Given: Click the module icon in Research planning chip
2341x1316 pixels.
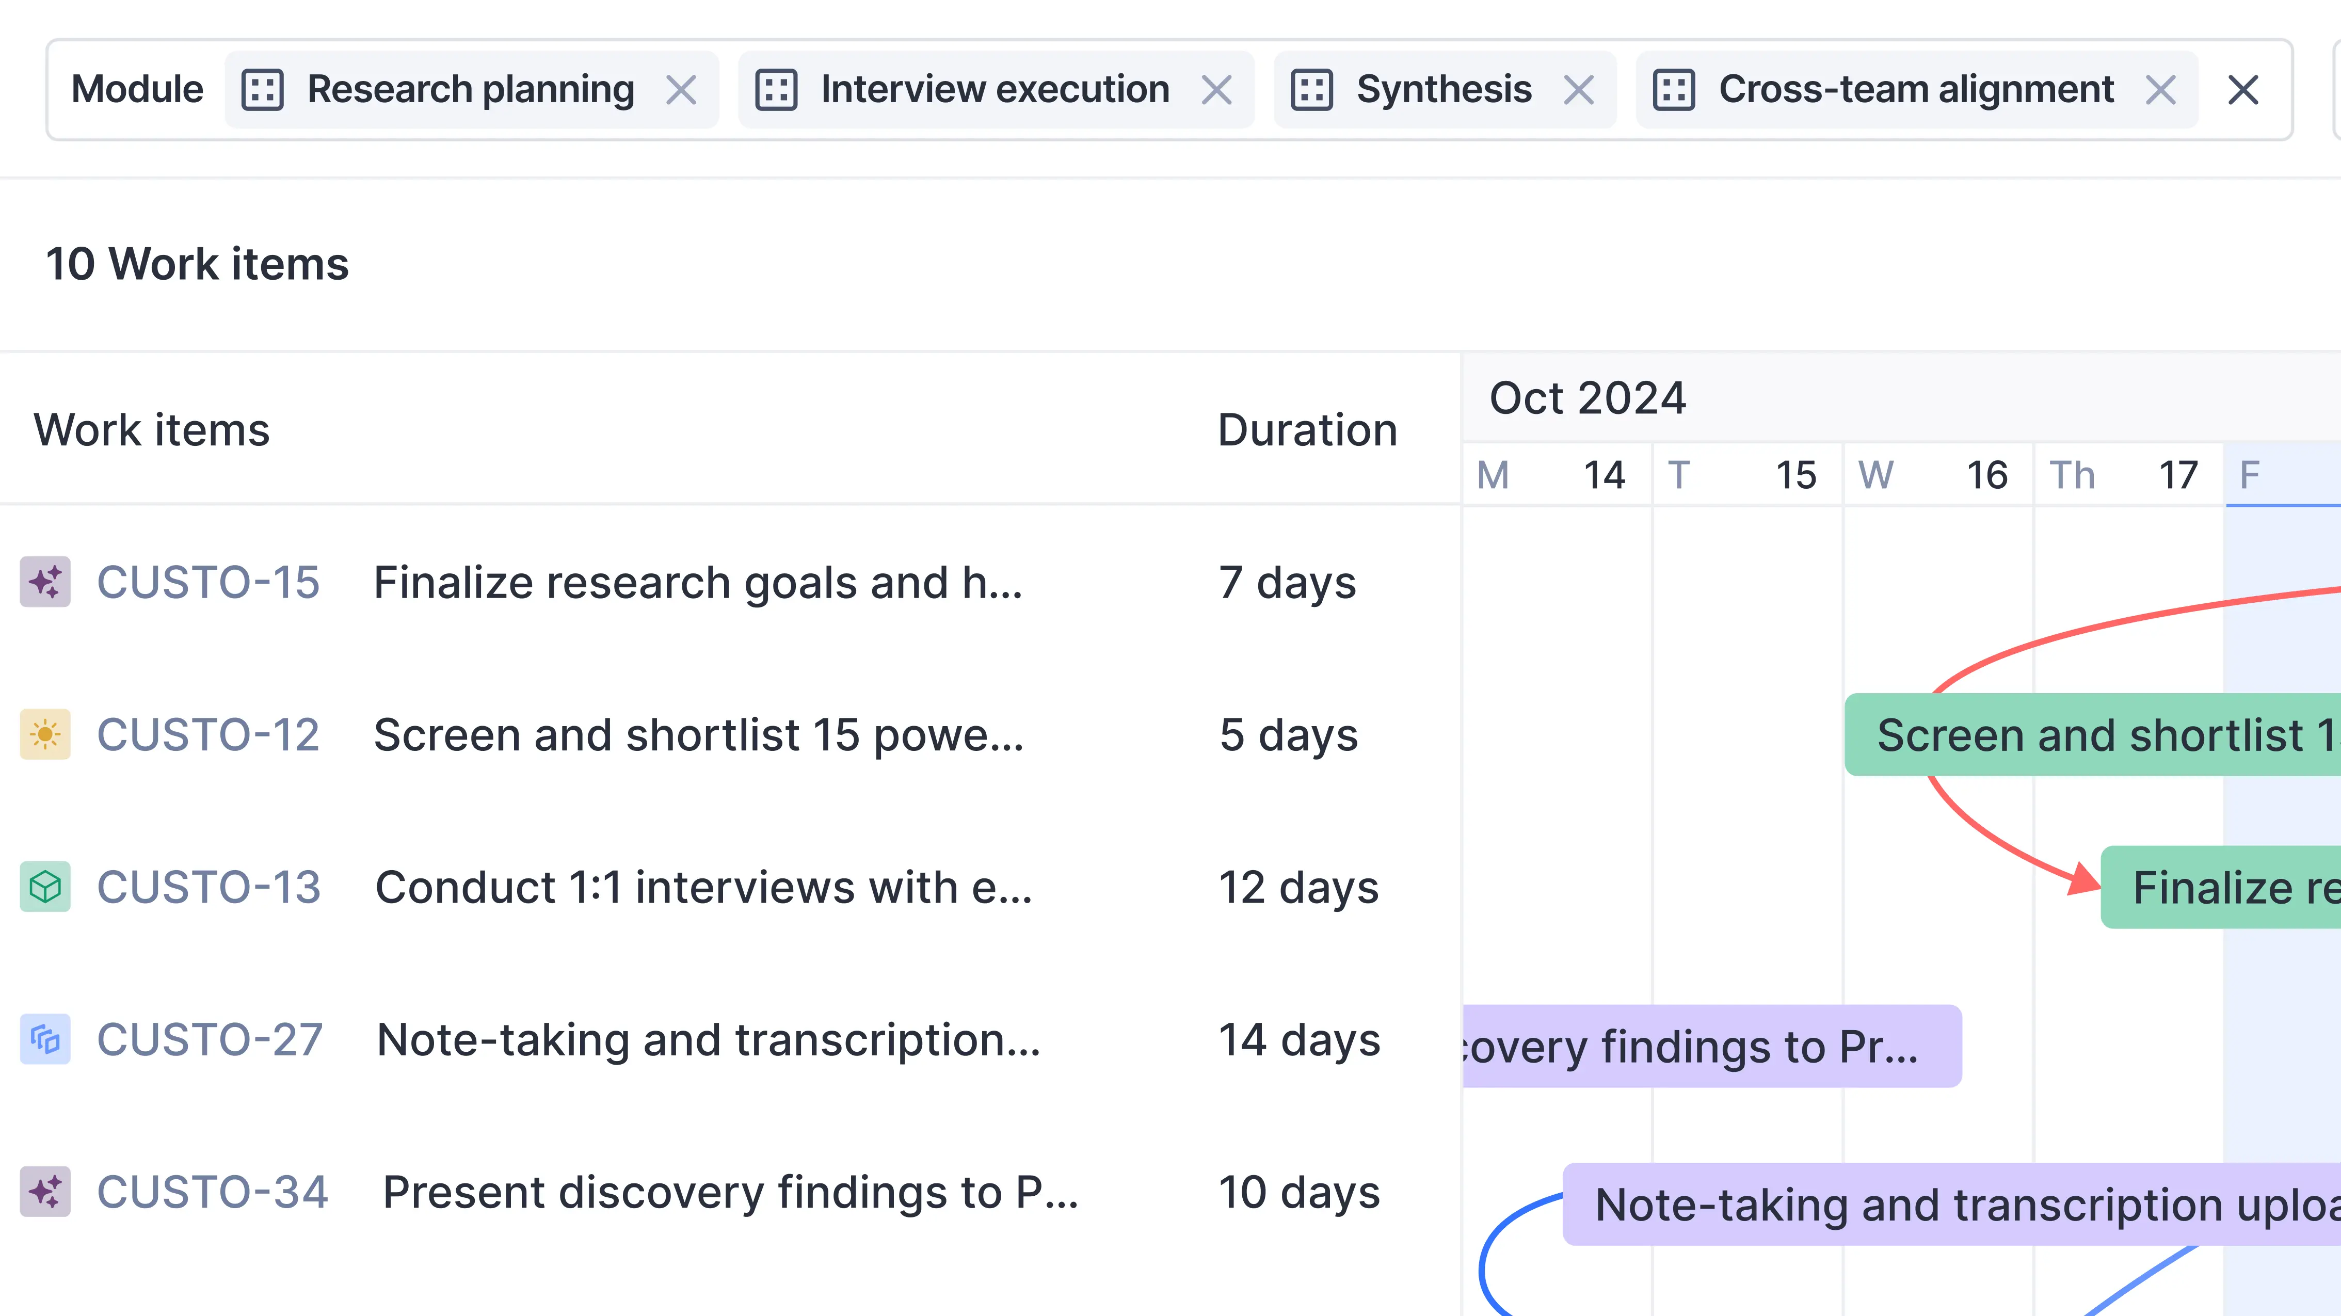Looking at the screenshot, I should coord(264,89).
